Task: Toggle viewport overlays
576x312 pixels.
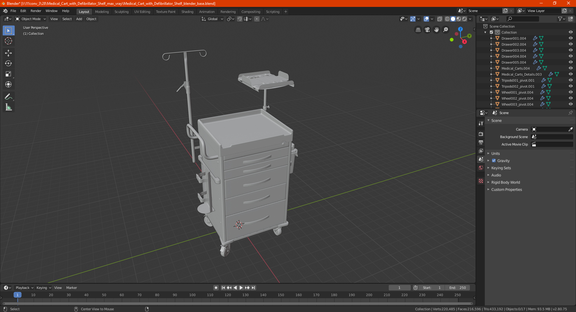Action: (x=426, y=19)
